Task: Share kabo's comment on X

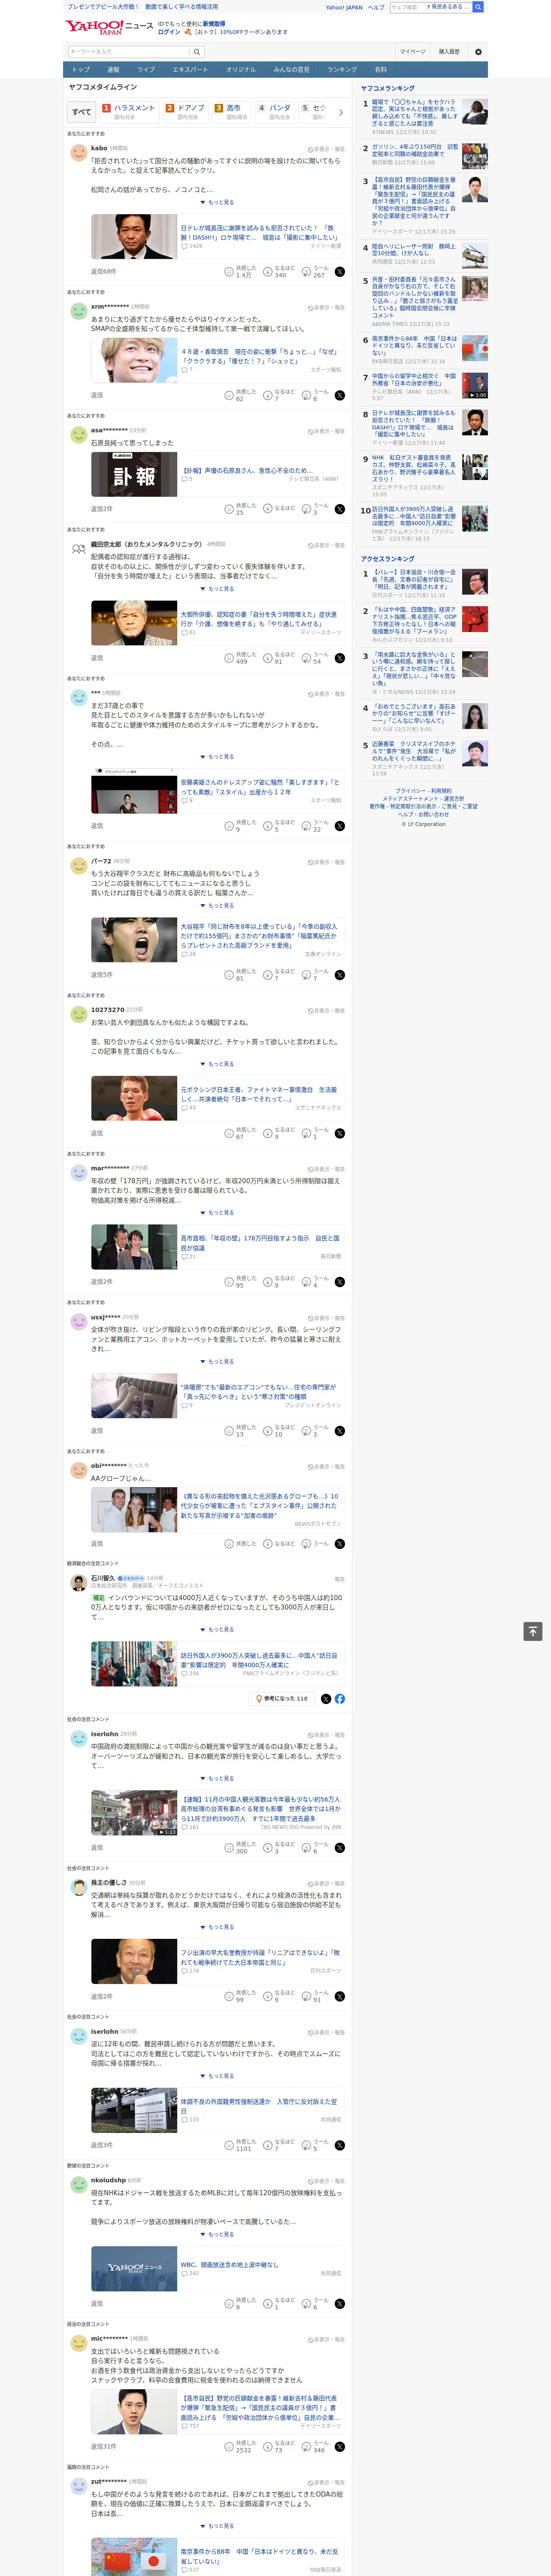Action: coord(340,272)
